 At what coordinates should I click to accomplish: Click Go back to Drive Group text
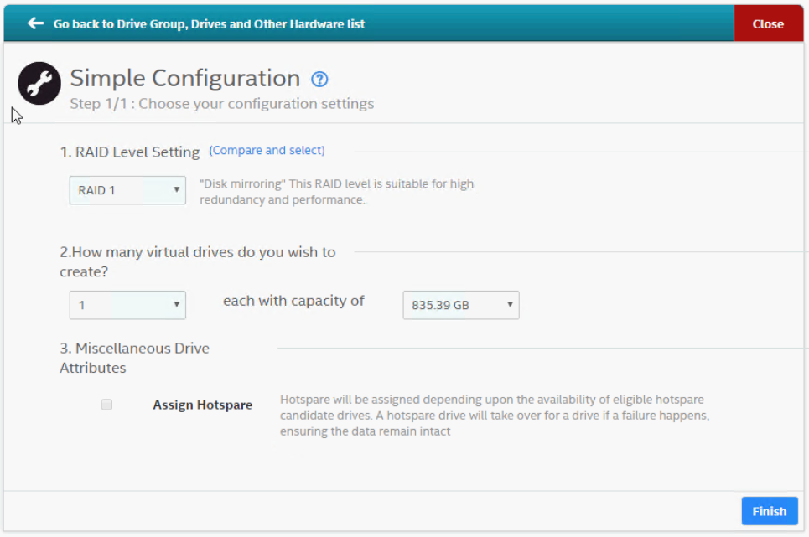[209, 24]
